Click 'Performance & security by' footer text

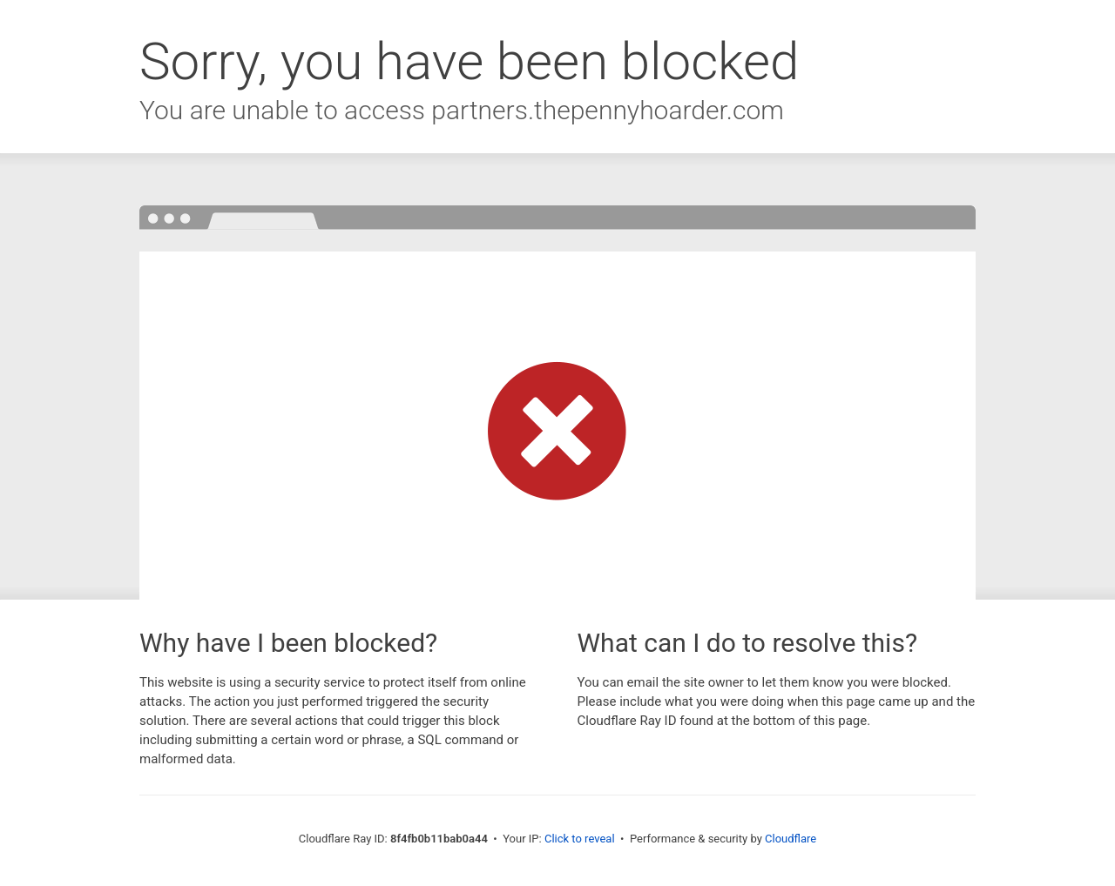696,839
